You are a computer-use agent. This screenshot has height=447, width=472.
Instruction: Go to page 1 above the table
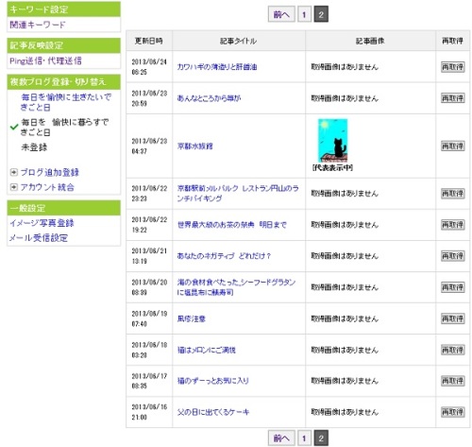[x=304, y=14]
